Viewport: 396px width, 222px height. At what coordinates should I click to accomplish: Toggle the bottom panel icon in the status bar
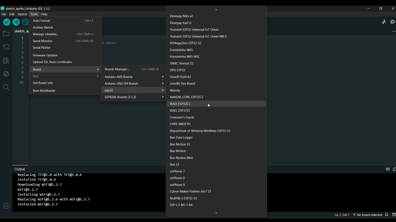(394, 215)
